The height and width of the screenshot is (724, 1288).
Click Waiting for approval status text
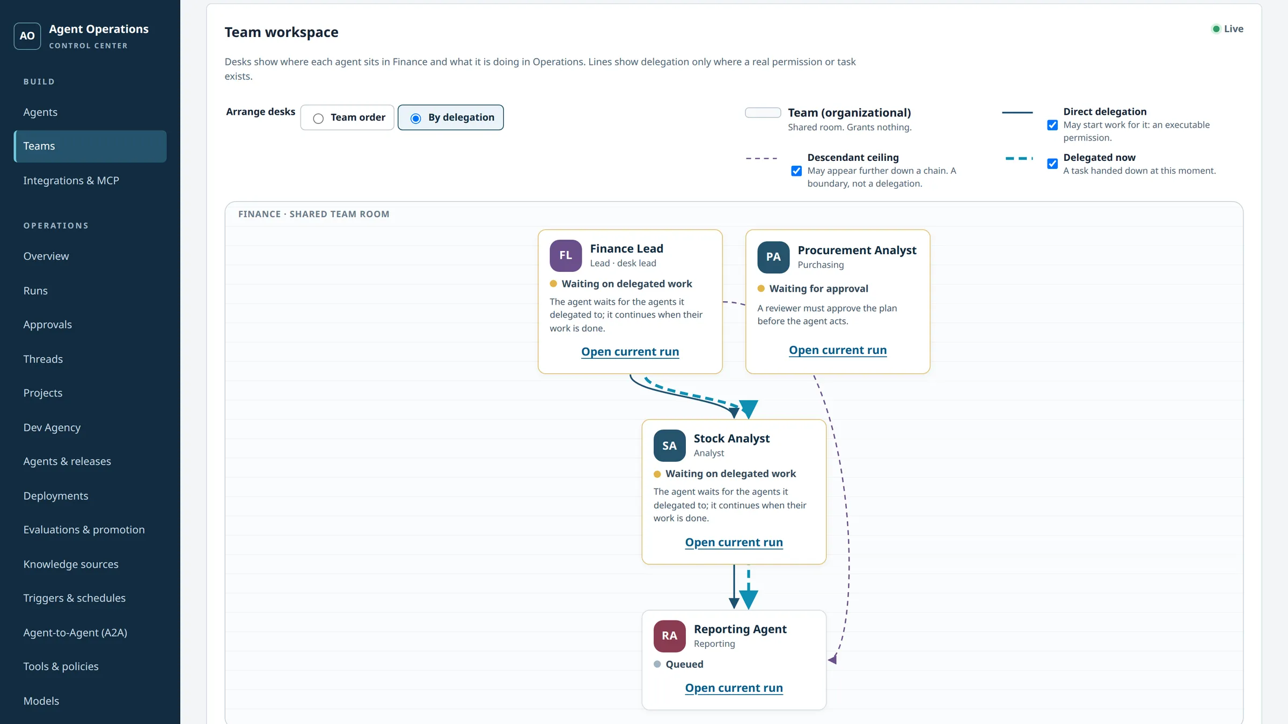coord(818,289)
